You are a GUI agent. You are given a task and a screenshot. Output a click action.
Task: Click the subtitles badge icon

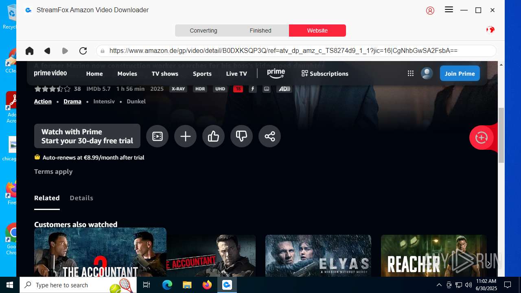[267, 89]
